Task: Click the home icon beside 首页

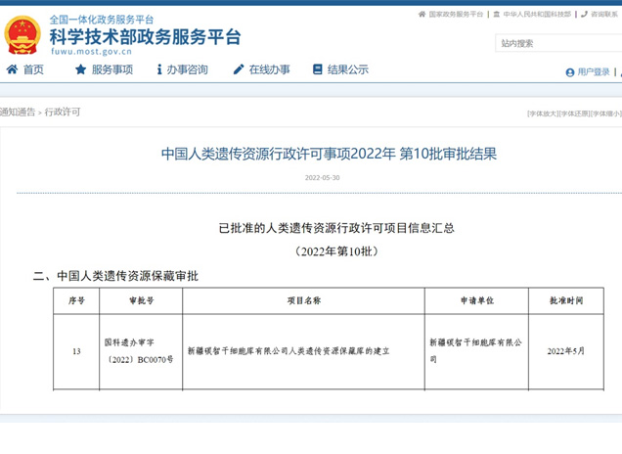Action: tap(12, 69)
